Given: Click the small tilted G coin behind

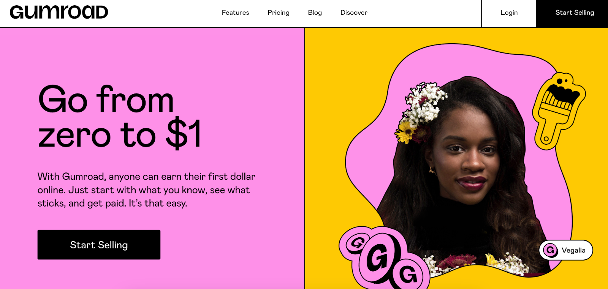Looking at the screenshot, I should pos(356,243).
